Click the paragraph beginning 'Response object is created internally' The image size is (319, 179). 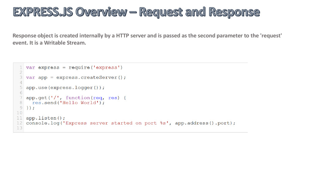(x=147, y=39)
